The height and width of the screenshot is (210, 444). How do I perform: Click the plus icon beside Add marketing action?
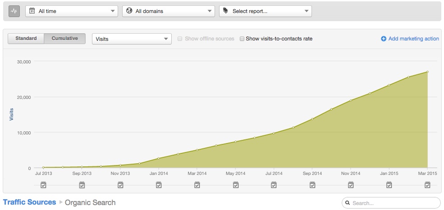pos(384,39)
